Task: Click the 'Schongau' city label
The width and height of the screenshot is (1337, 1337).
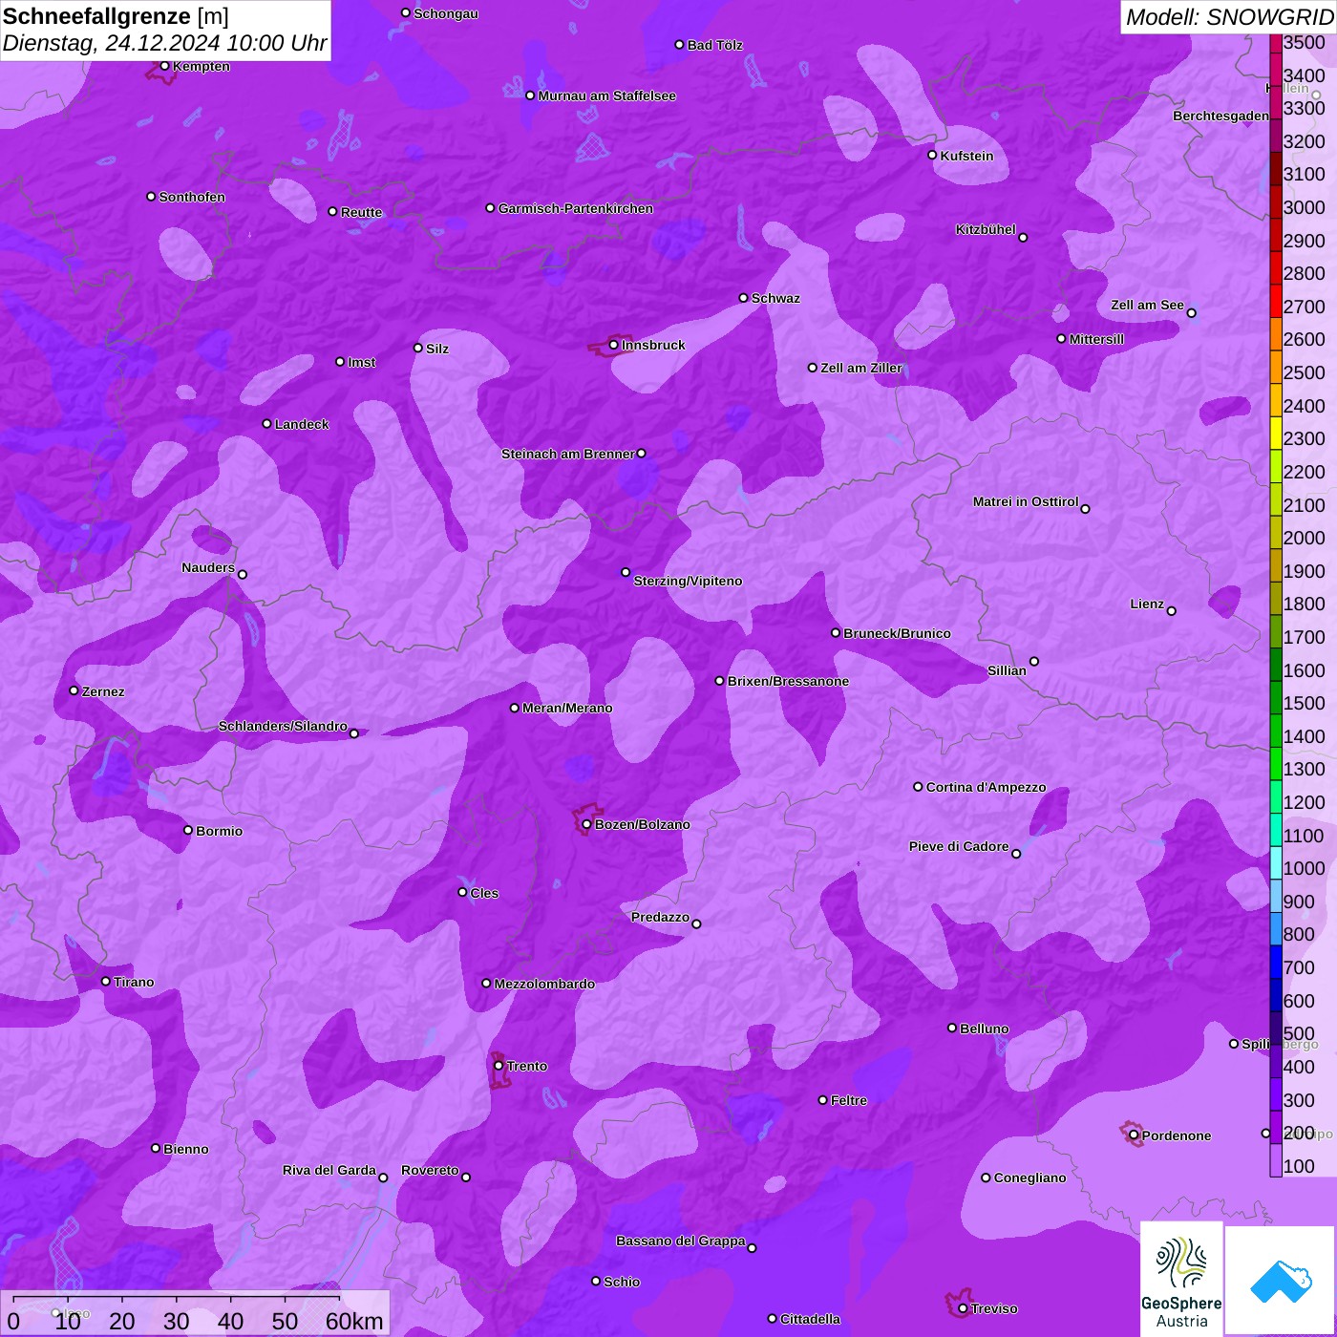Action: (446, 13)
